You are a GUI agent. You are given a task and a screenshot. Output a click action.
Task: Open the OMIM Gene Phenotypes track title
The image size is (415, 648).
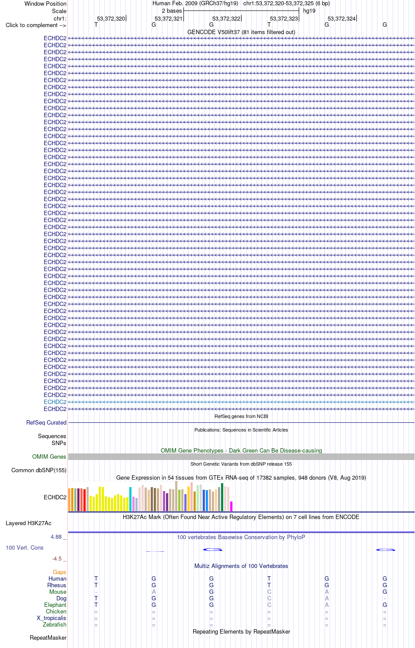tap(241, 451)
